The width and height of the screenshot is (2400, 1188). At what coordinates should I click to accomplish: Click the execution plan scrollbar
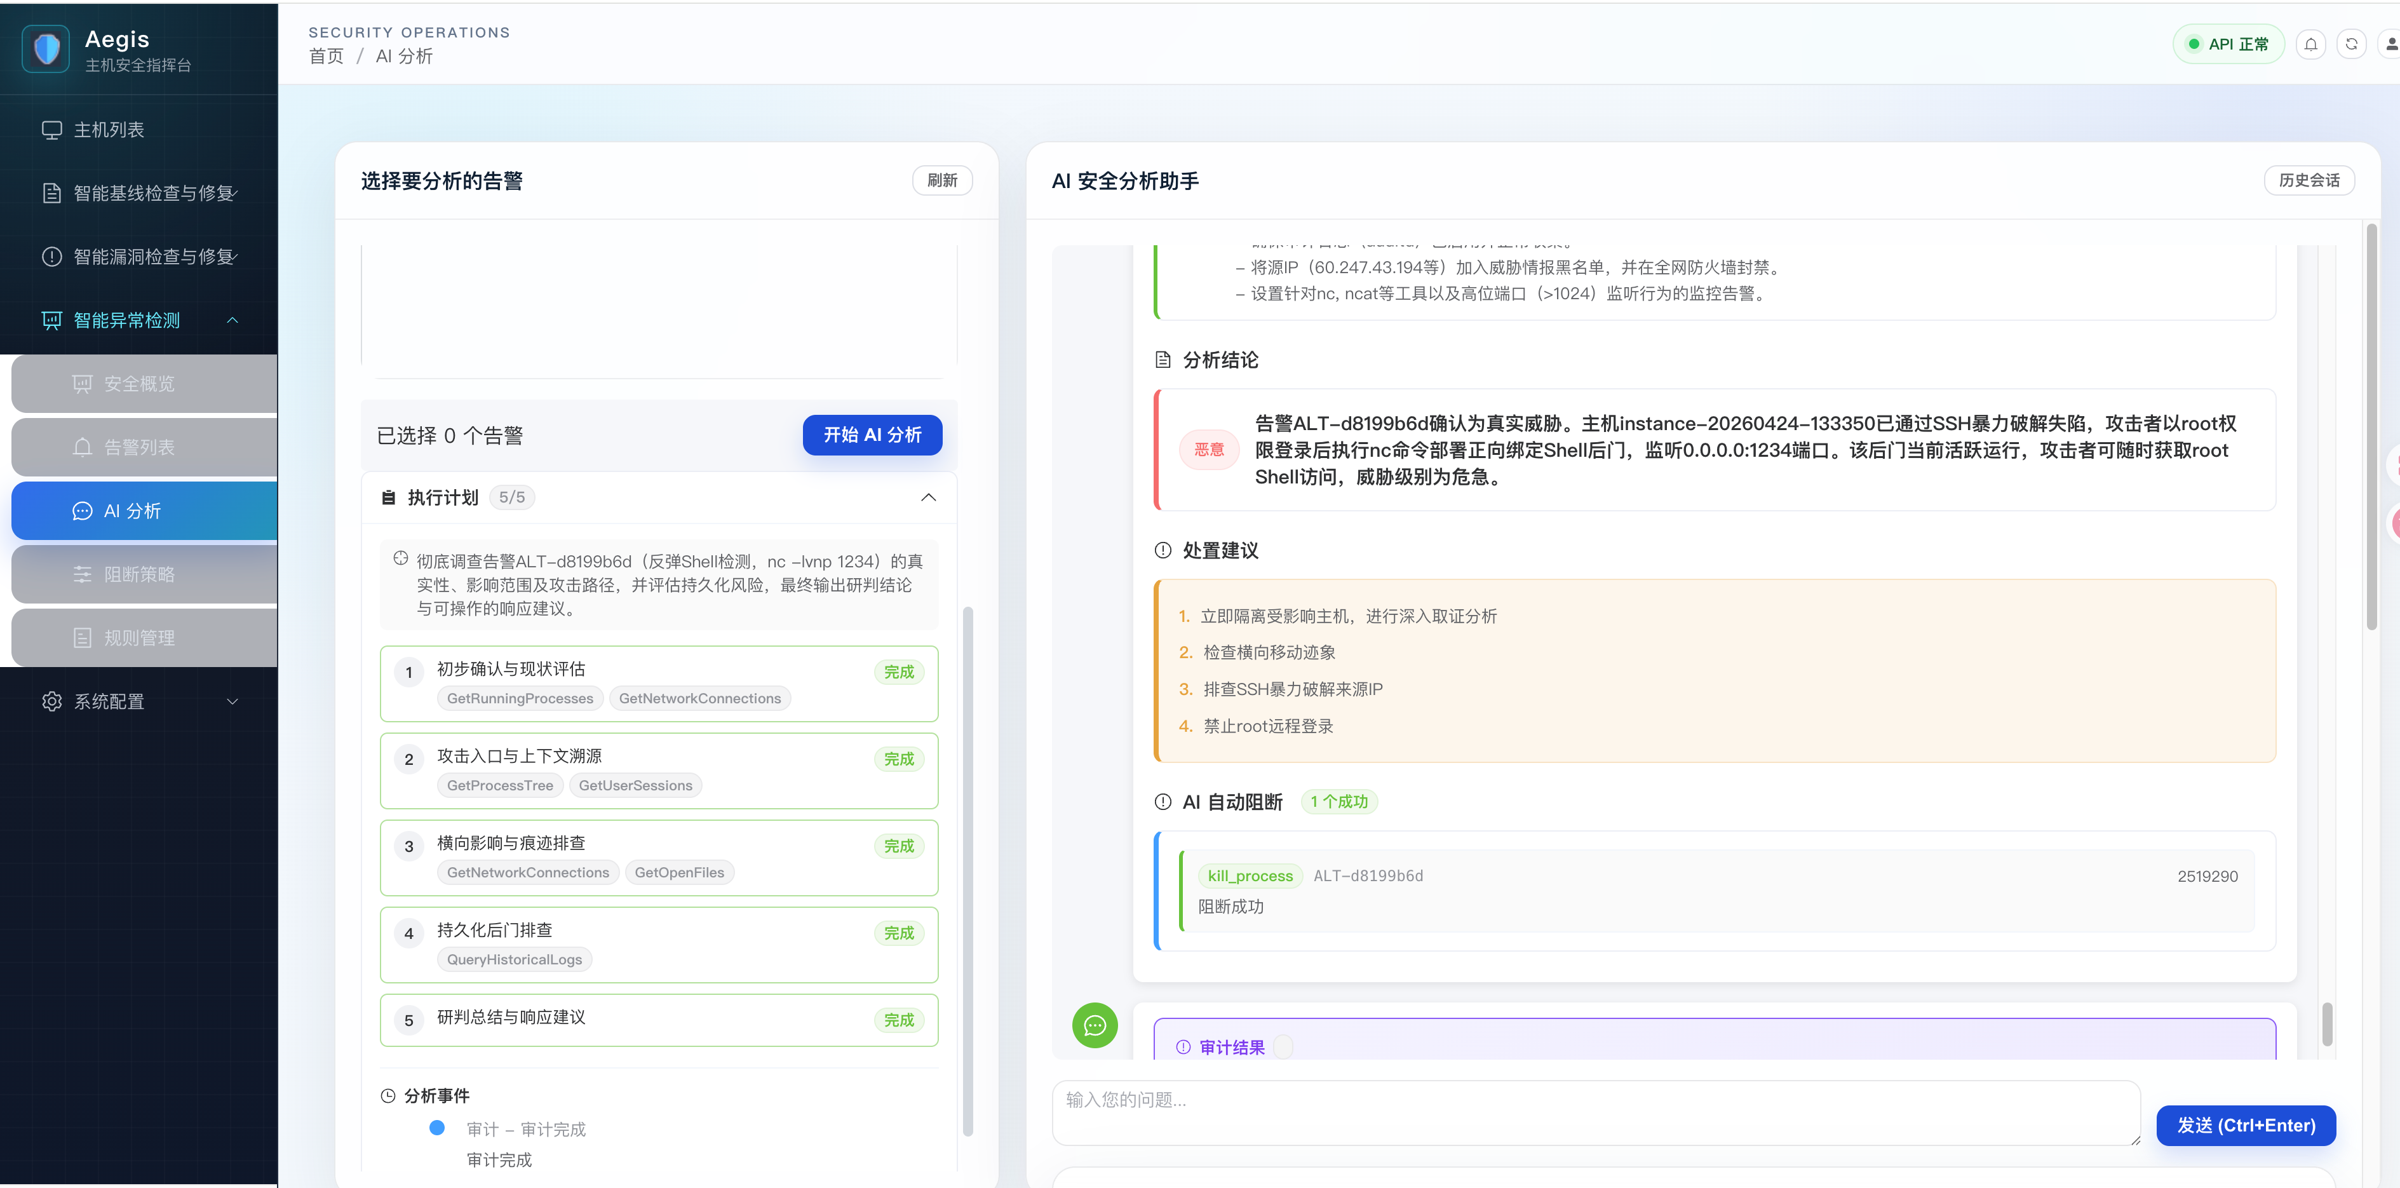[967, 871]
